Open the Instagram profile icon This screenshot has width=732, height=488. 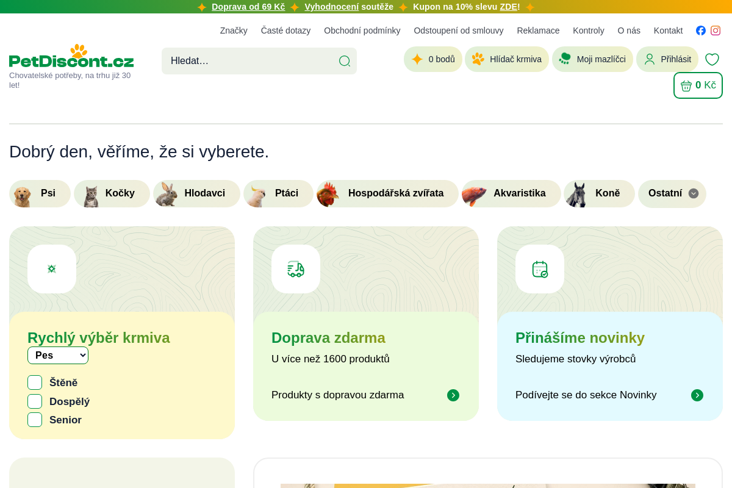pos(716,30)
